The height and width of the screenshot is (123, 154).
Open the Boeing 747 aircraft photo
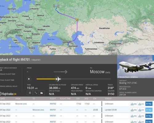(x=136, y=67)
